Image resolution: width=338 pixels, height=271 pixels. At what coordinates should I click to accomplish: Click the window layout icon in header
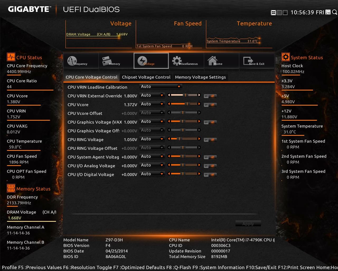(x=285, y=12)
